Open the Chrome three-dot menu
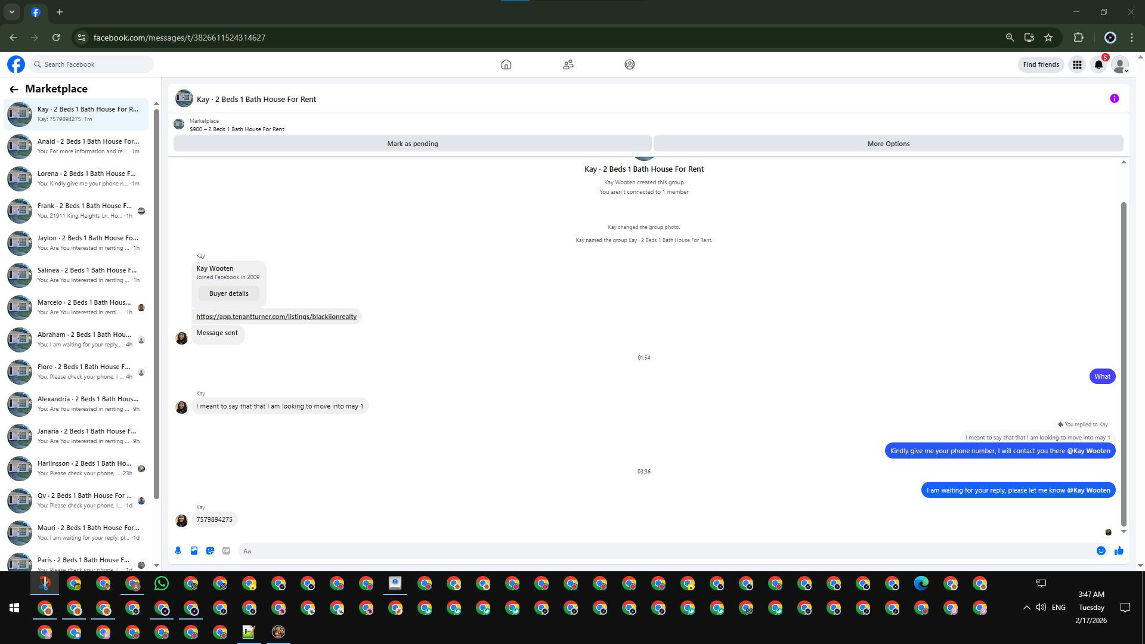Screen dimensions: 1145x644 point(1132,38)
